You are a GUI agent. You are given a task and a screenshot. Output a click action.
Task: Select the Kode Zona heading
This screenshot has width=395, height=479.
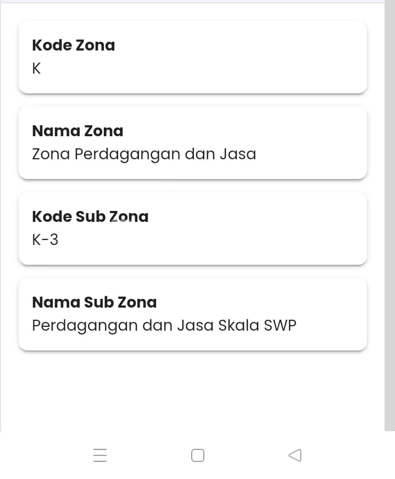pos(74,45)
